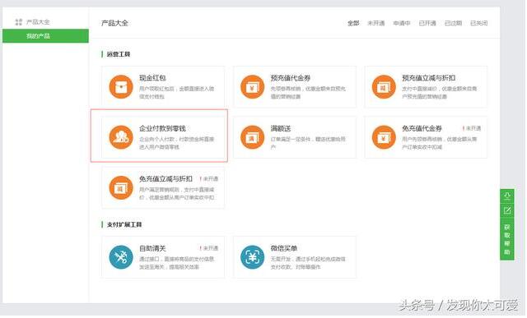Click the 微信买单 scan icon

click(253, 257)
